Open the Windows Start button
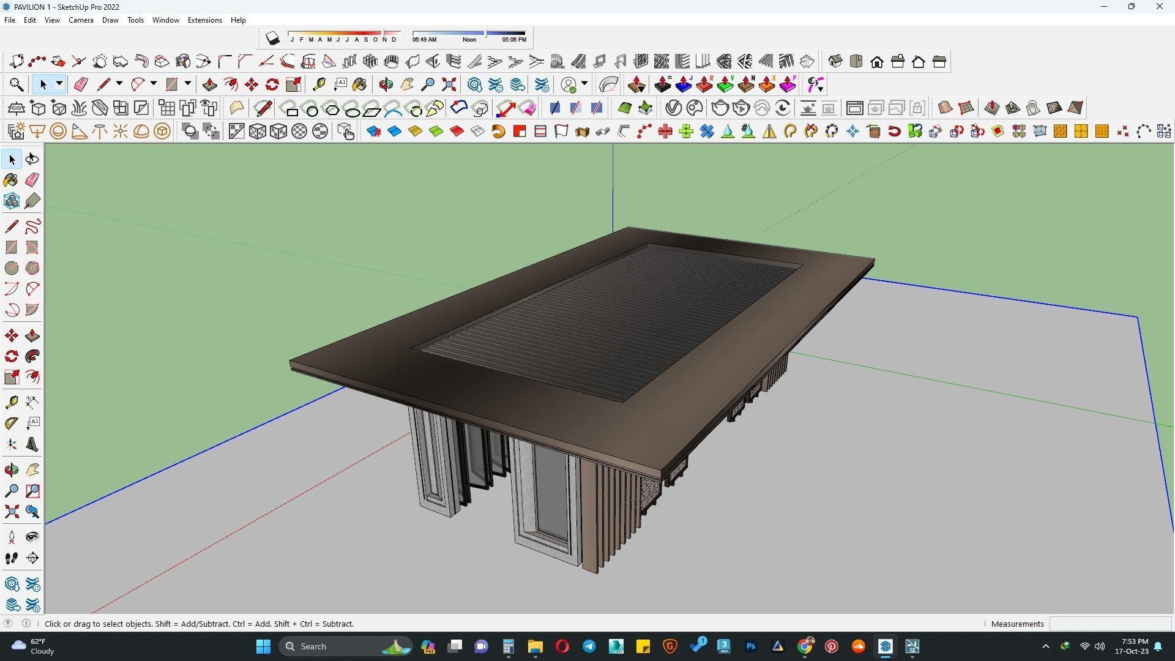Screen dimensions: 1175x661 click(263, 646)
